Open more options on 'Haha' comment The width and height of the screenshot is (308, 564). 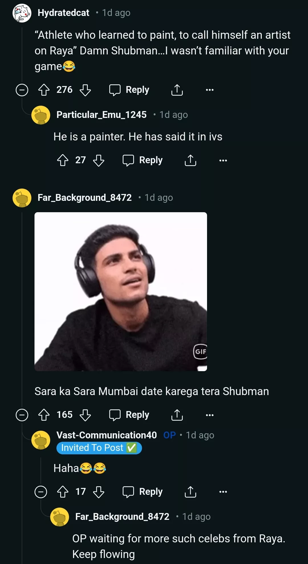pyautogui.click(x=223, y=492)
